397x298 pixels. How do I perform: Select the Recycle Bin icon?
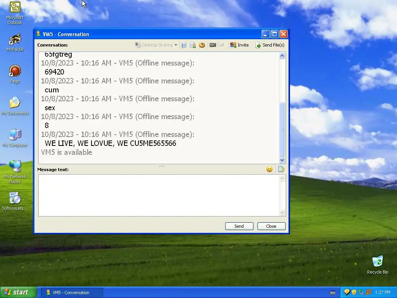378,265
